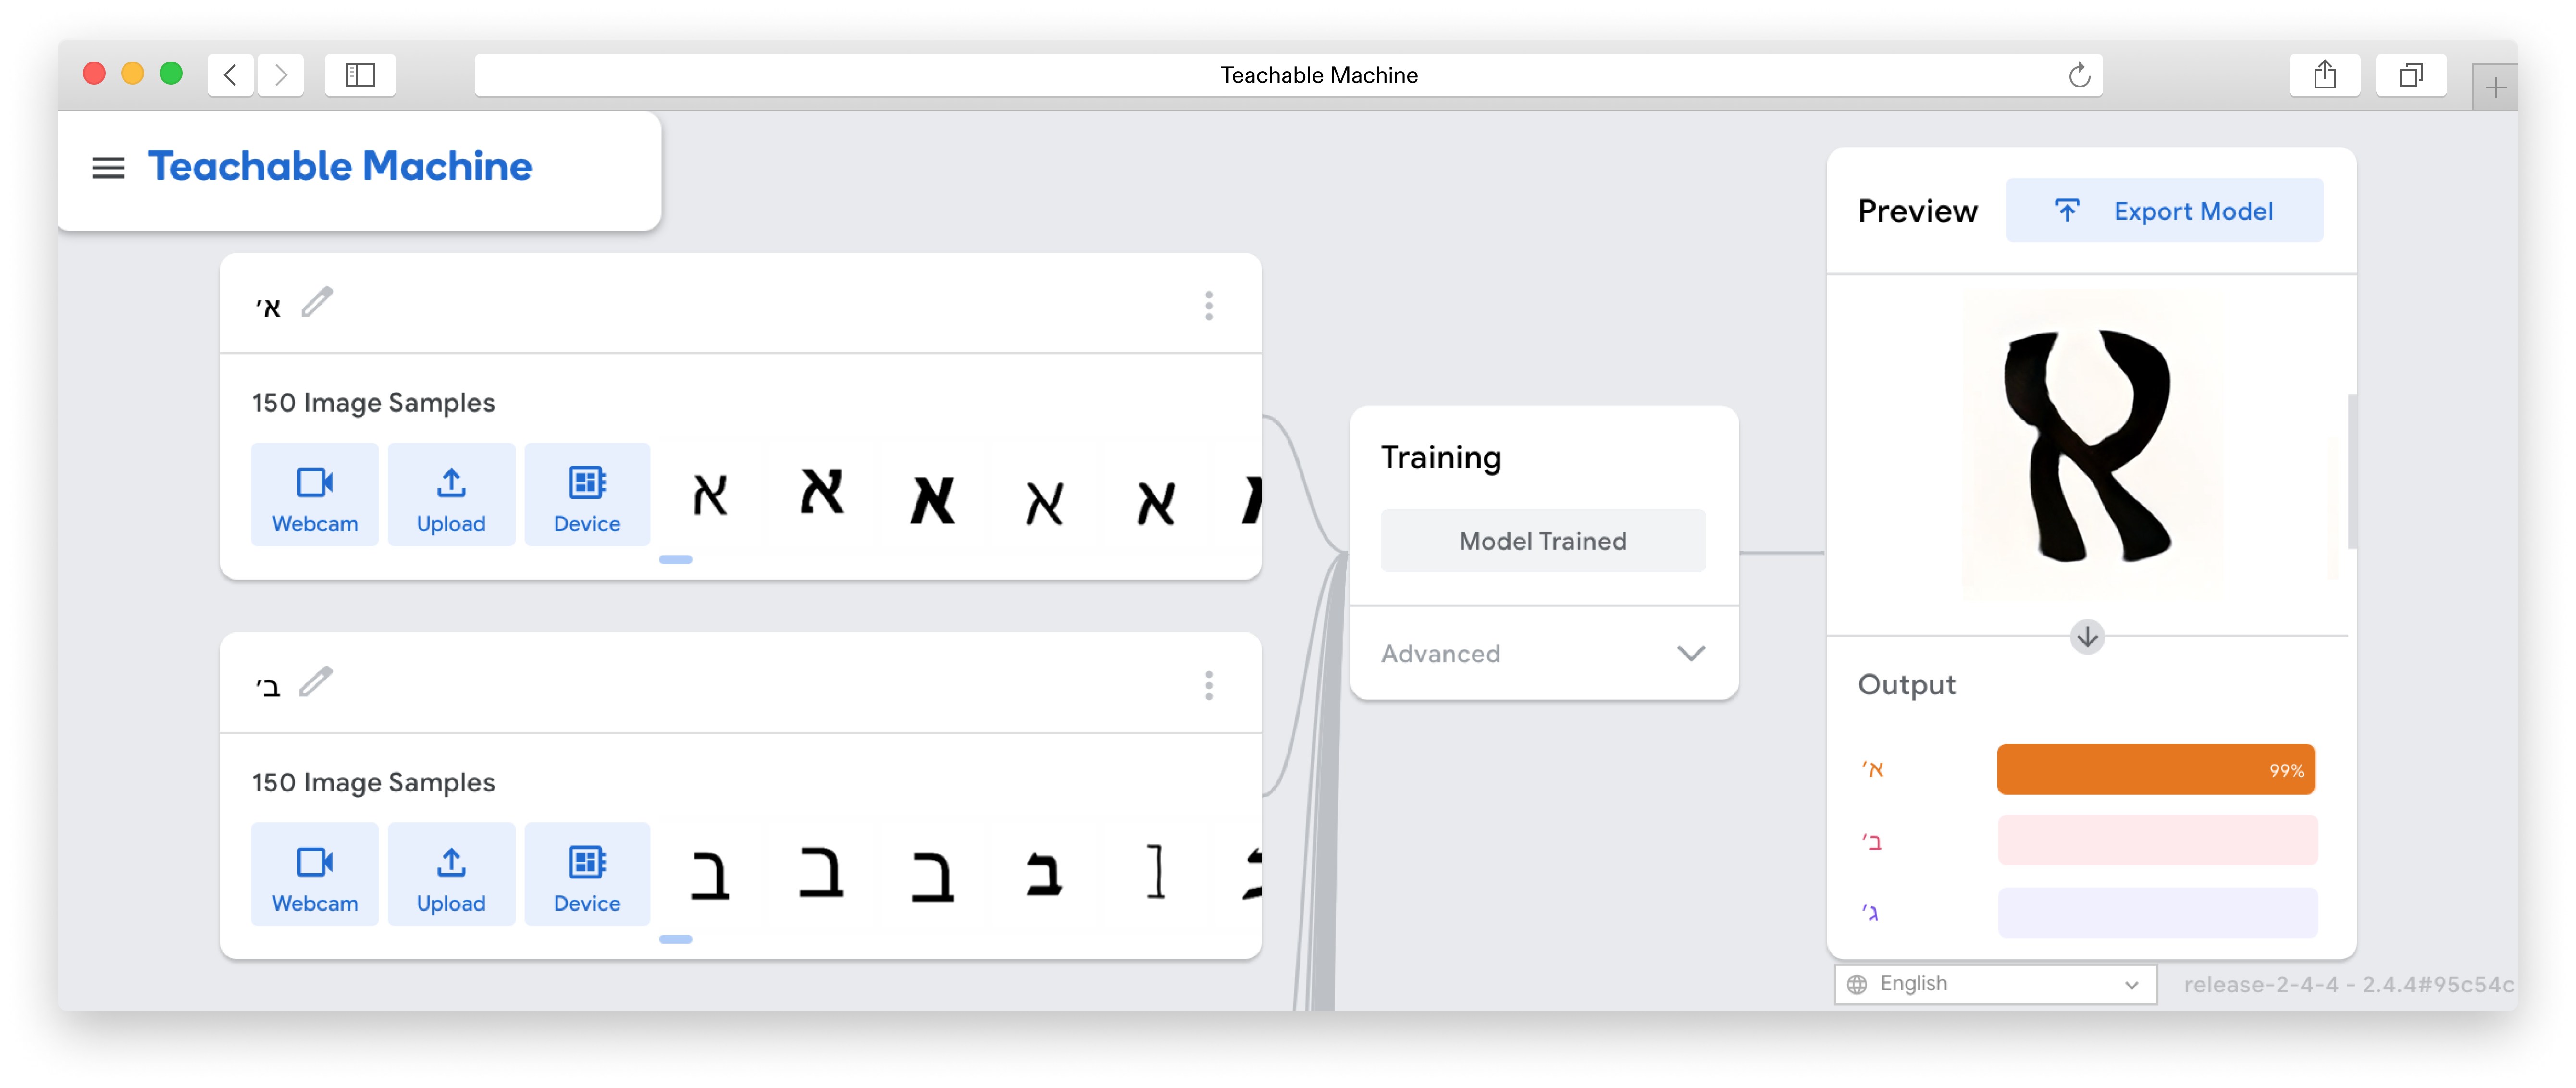Viewport: 2576px width, 1088px height.
Task: Click Safari's sidebar toggle button
Action: coord(360,75)
